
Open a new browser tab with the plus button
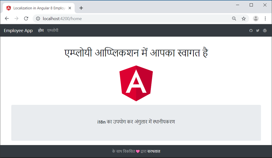(x=81, y=8)
